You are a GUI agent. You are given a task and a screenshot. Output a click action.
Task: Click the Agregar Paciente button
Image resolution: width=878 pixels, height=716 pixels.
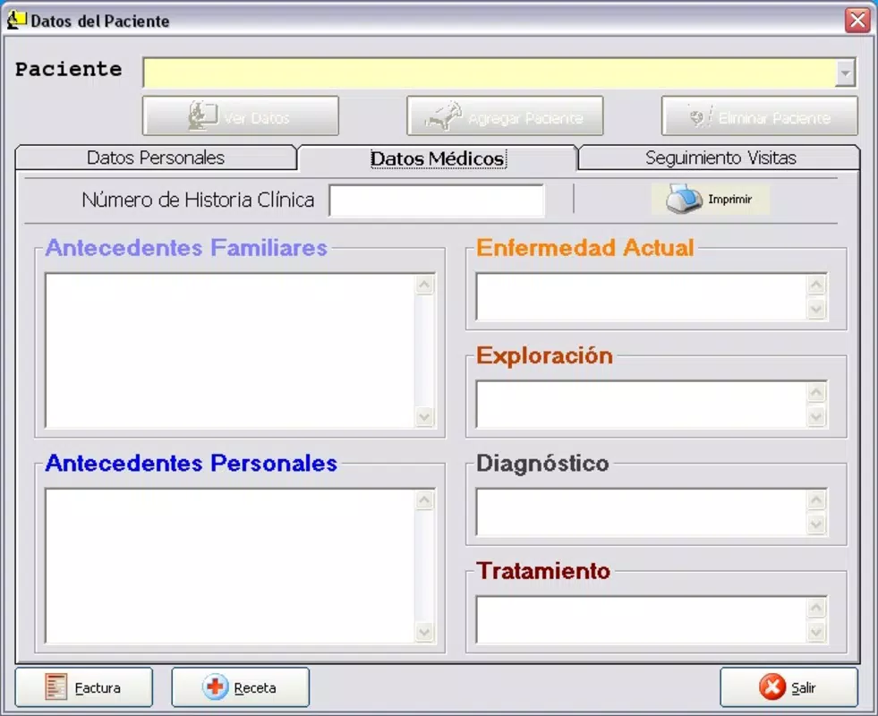[505, 115]
